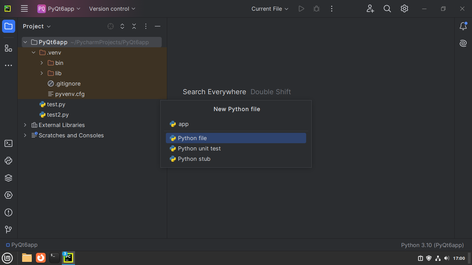Image resolution: width=472 pixels, height=265 pixels.
Task: Click the file name field containing app
Action: pyautogui.click(x=236, y=124)
